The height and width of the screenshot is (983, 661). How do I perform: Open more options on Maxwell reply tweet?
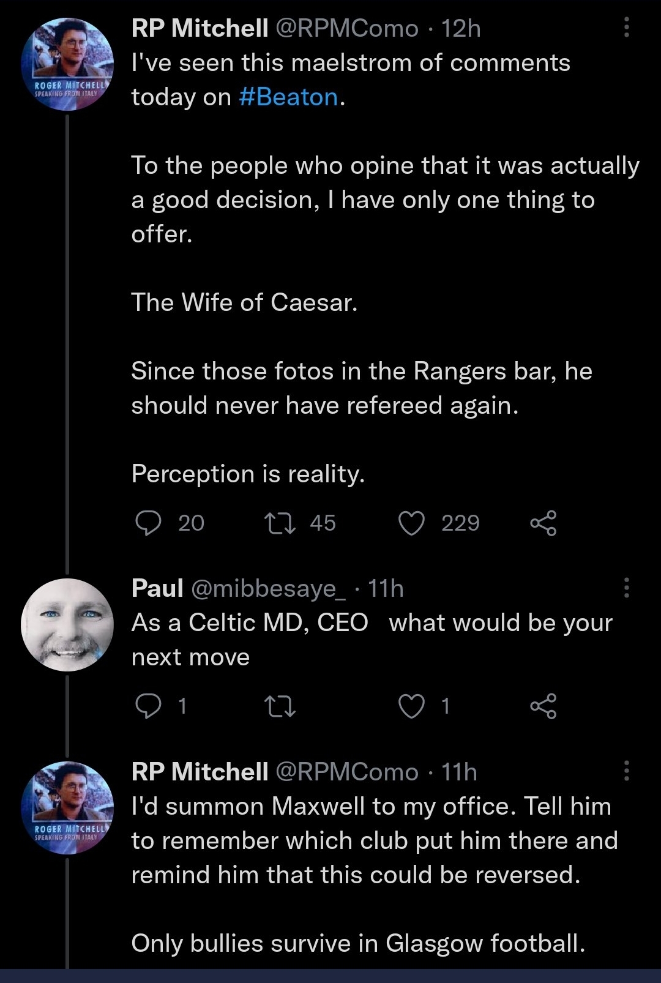pos(626,771)
